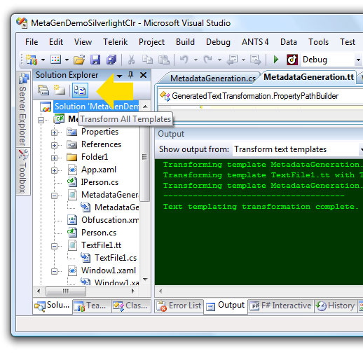The width and height of the screenshot is (363, 356).
Task: Open the Build menu
Action: pos(185,42)
